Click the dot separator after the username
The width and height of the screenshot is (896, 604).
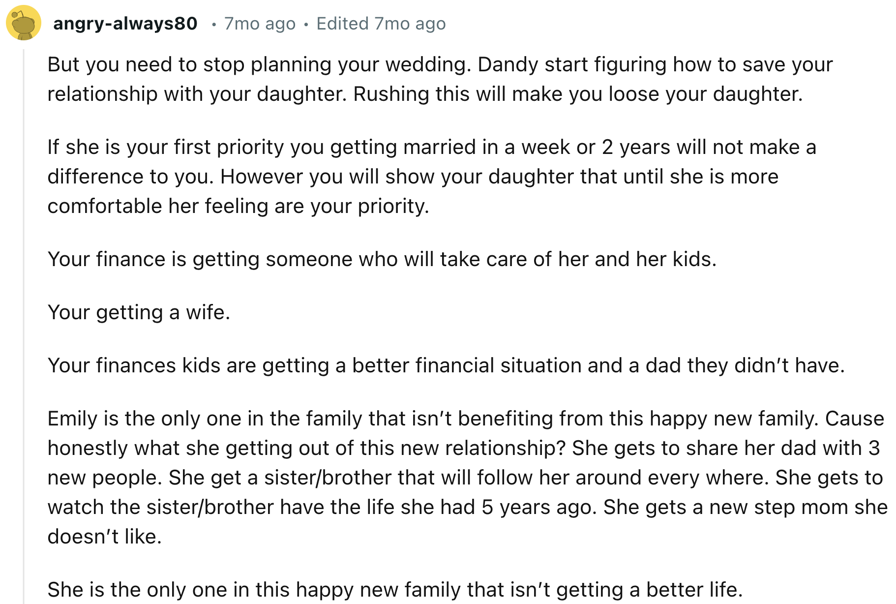(213, 24)
